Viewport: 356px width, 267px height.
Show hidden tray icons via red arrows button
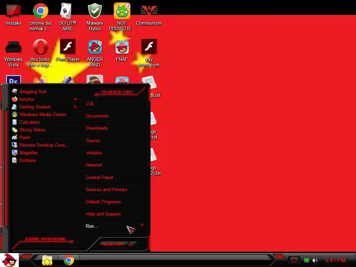(x=294, y=260)
